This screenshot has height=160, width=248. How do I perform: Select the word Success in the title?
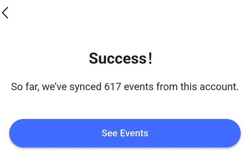point(118,58)
